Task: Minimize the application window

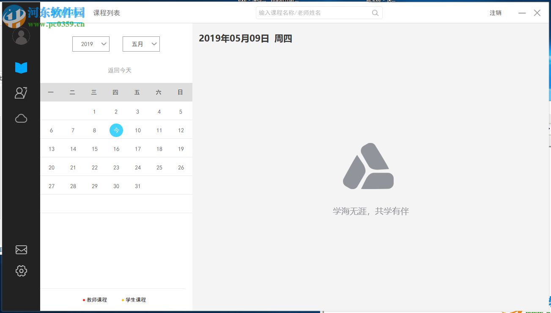Action: (x=522, y=13)
